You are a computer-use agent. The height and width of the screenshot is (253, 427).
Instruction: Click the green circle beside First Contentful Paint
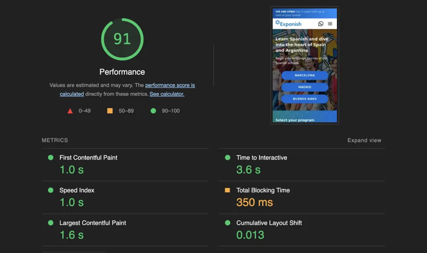51,157
